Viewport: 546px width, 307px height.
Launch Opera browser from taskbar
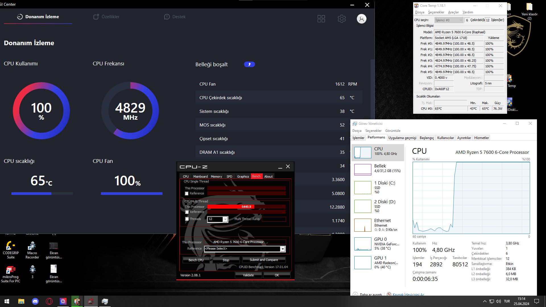[49, 301]
